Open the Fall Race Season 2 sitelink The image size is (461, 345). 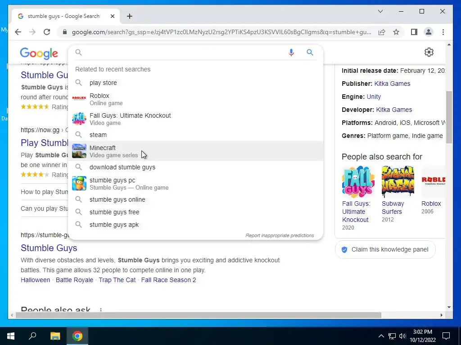(168, 280)
